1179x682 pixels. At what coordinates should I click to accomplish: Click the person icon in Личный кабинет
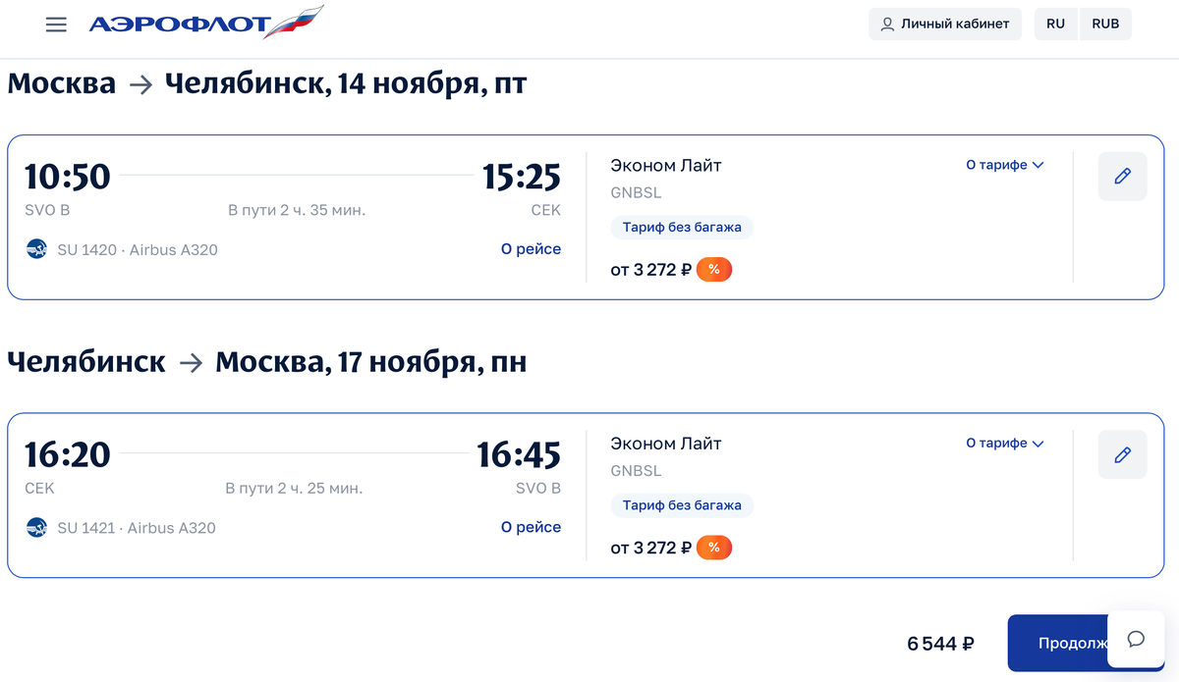point(885,24)
